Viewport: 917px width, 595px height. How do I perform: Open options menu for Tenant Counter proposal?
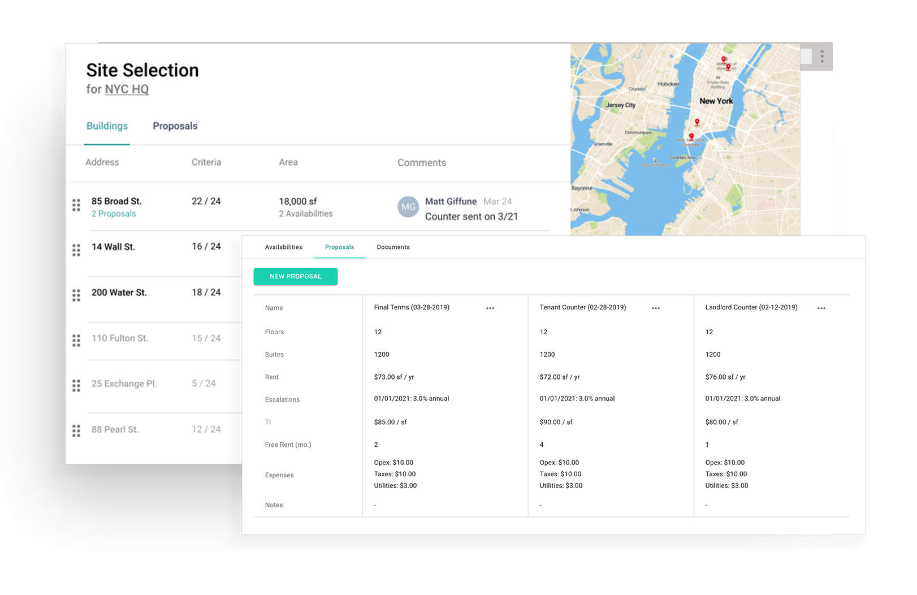coord(656,308)
